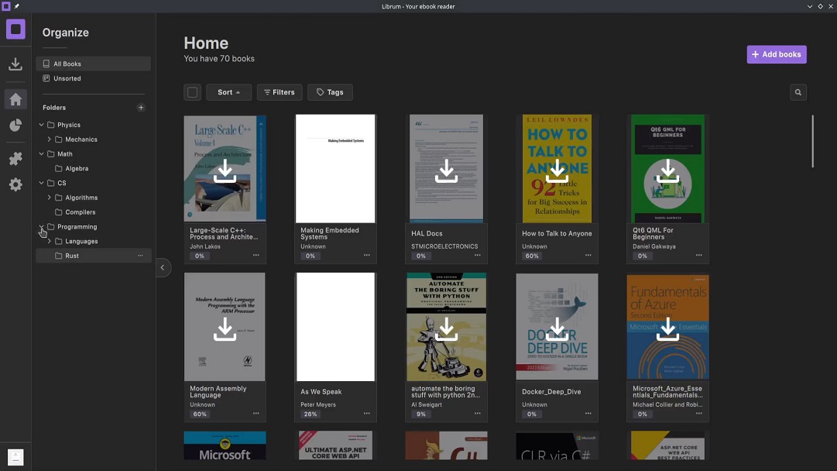Screen dimensions: 837x471
Task: Open the Sort dropdown
Action: click(x=228, y=92)
